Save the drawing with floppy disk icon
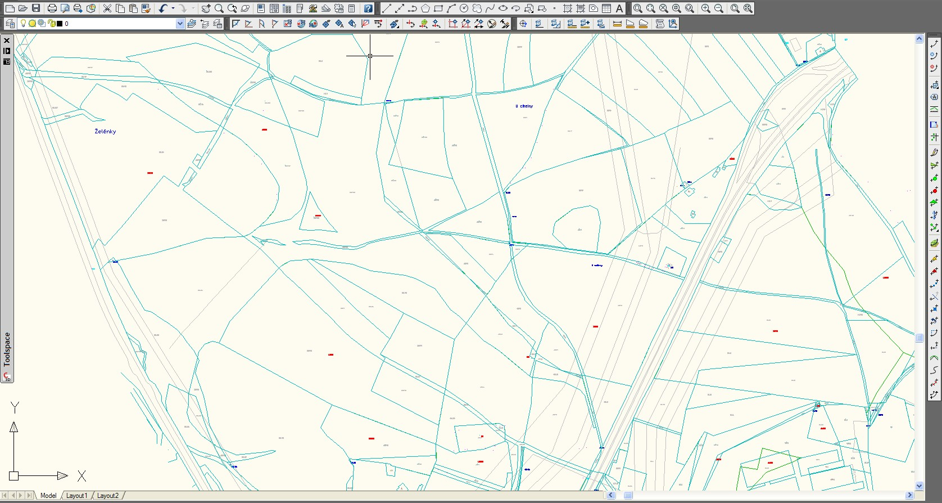 tap(36, 8)
